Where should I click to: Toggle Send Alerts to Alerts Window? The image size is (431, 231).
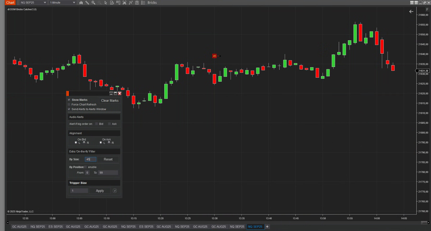[69, 109]
